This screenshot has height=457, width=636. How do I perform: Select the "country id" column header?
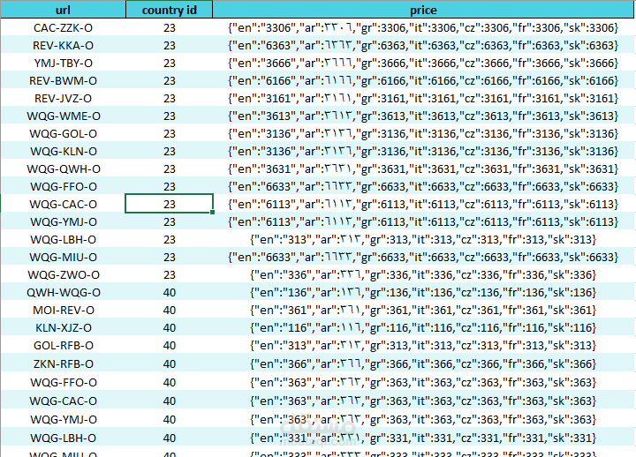point(169,10)
